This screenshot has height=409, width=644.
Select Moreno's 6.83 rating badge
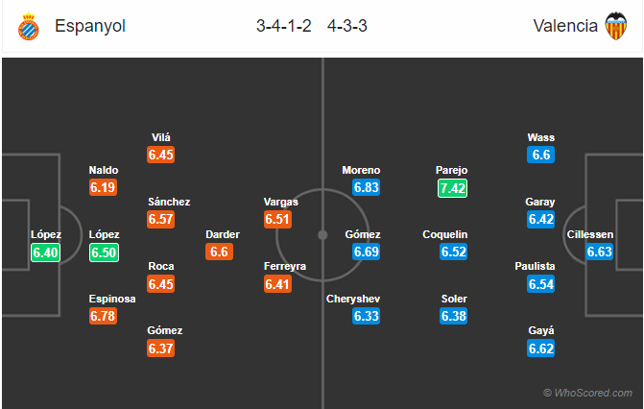[367, 188]
